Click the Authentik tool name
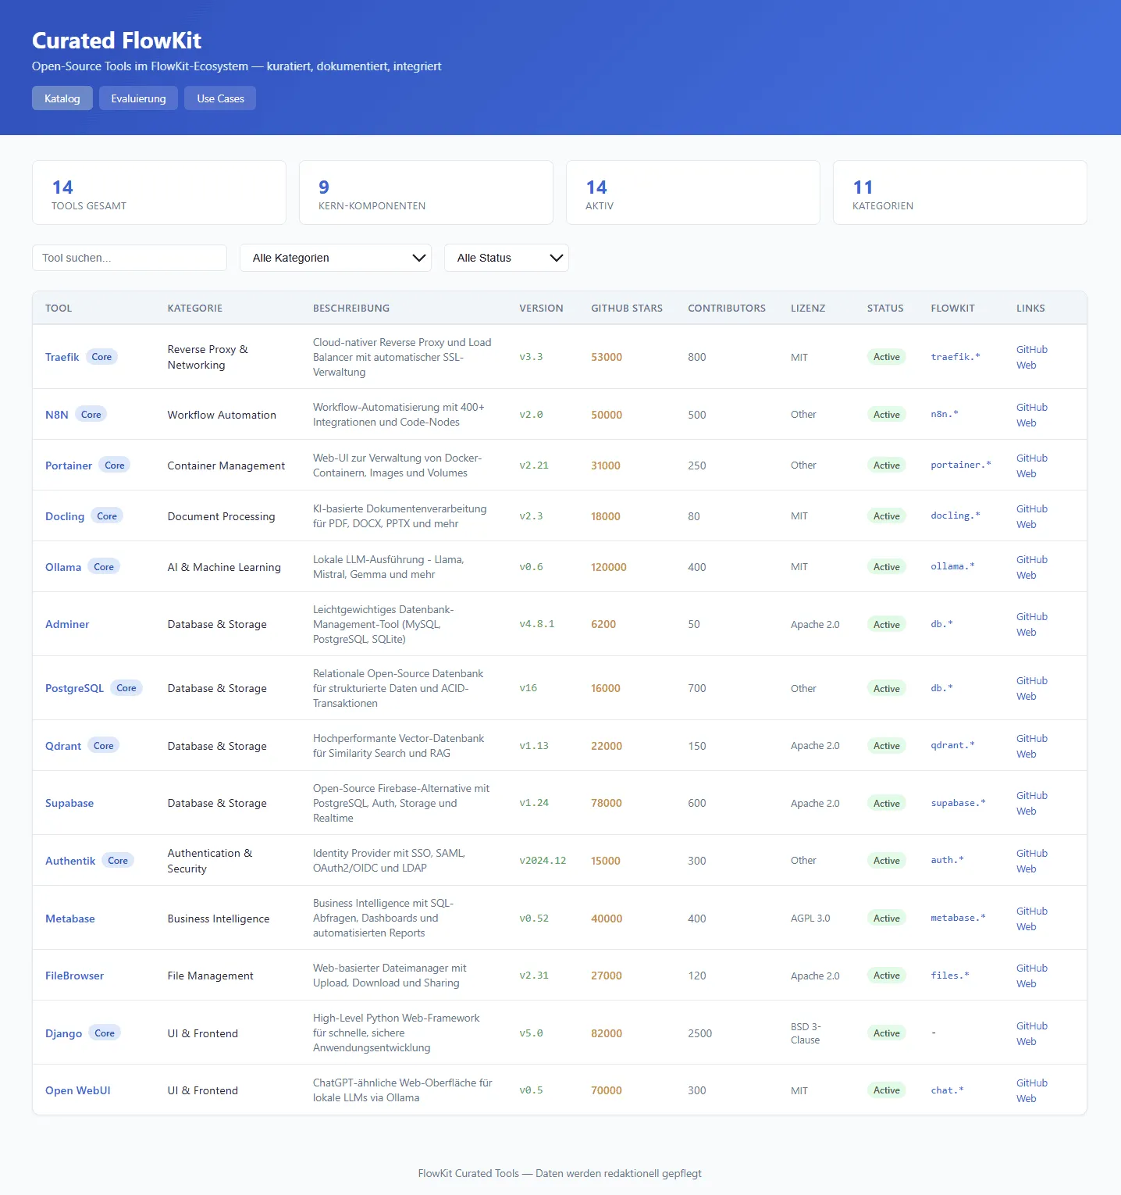The width and height of the screenshot is (1121, 1195). tap(70, 861)
